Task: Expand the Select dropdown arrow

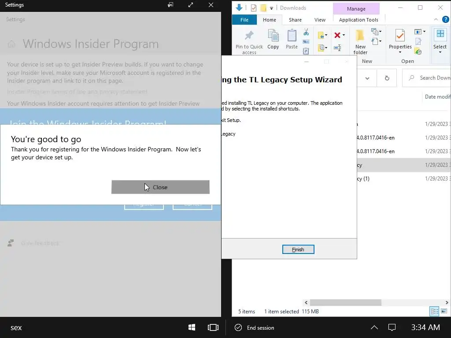Action: (x=440, y=52)
